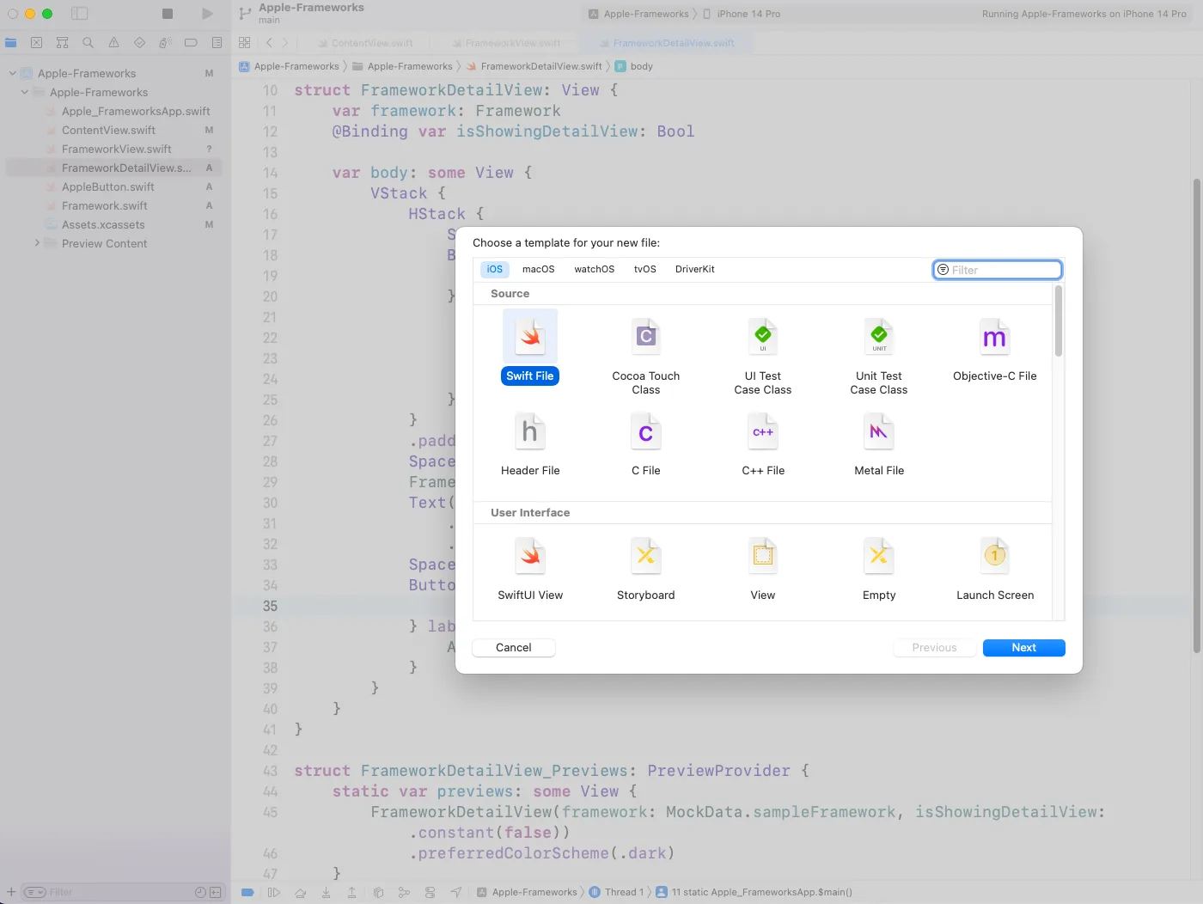Choose the Header File template

point(530,431)
